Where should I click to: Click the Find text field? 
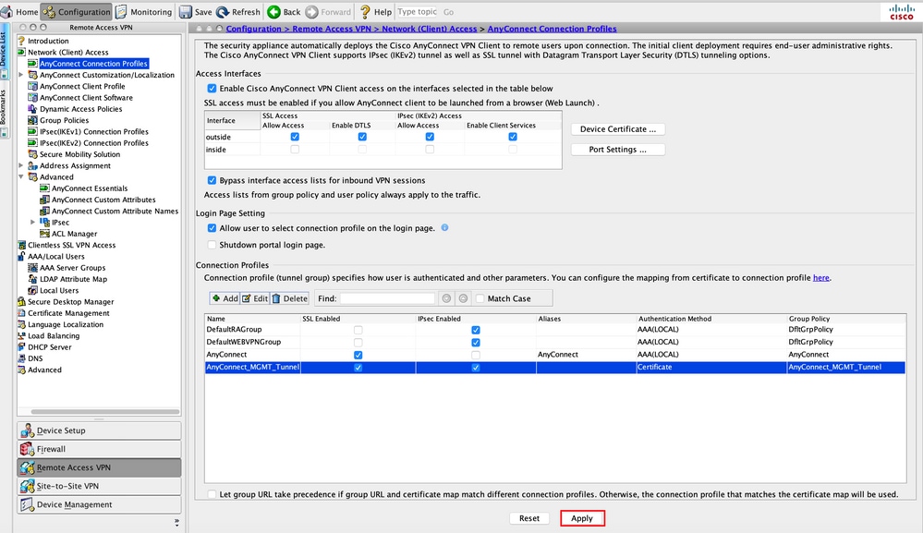click(x=387, y=299)
